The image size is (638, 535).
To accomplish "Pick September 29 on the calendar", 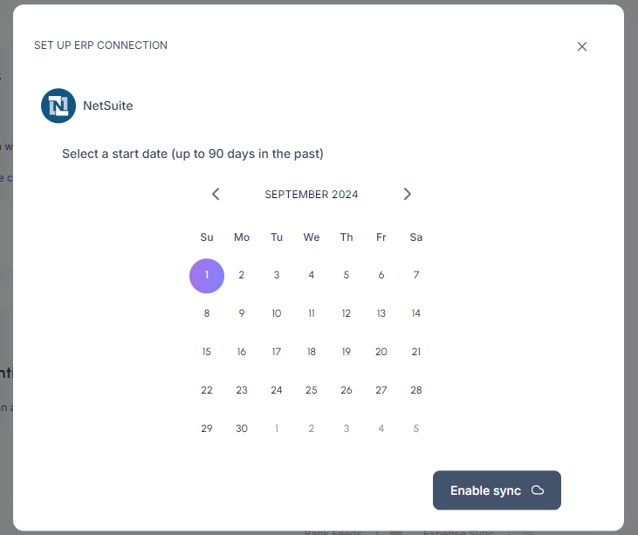I will [207, 429].
